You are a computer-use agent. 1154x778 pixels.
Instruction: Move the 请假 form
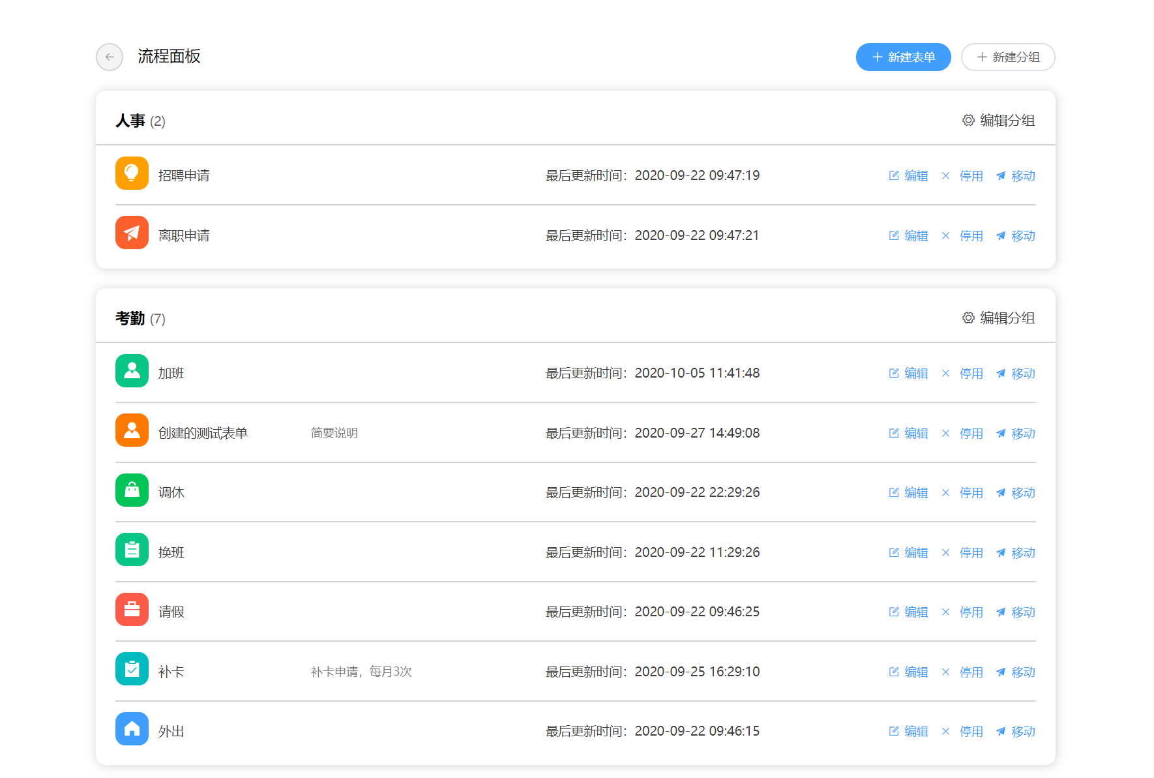(x=1015, y=612)
